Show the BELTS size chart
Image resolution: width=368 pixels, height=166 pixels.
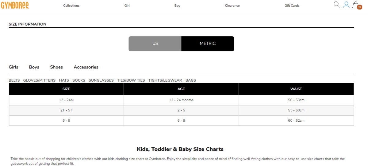coord(14,80)
